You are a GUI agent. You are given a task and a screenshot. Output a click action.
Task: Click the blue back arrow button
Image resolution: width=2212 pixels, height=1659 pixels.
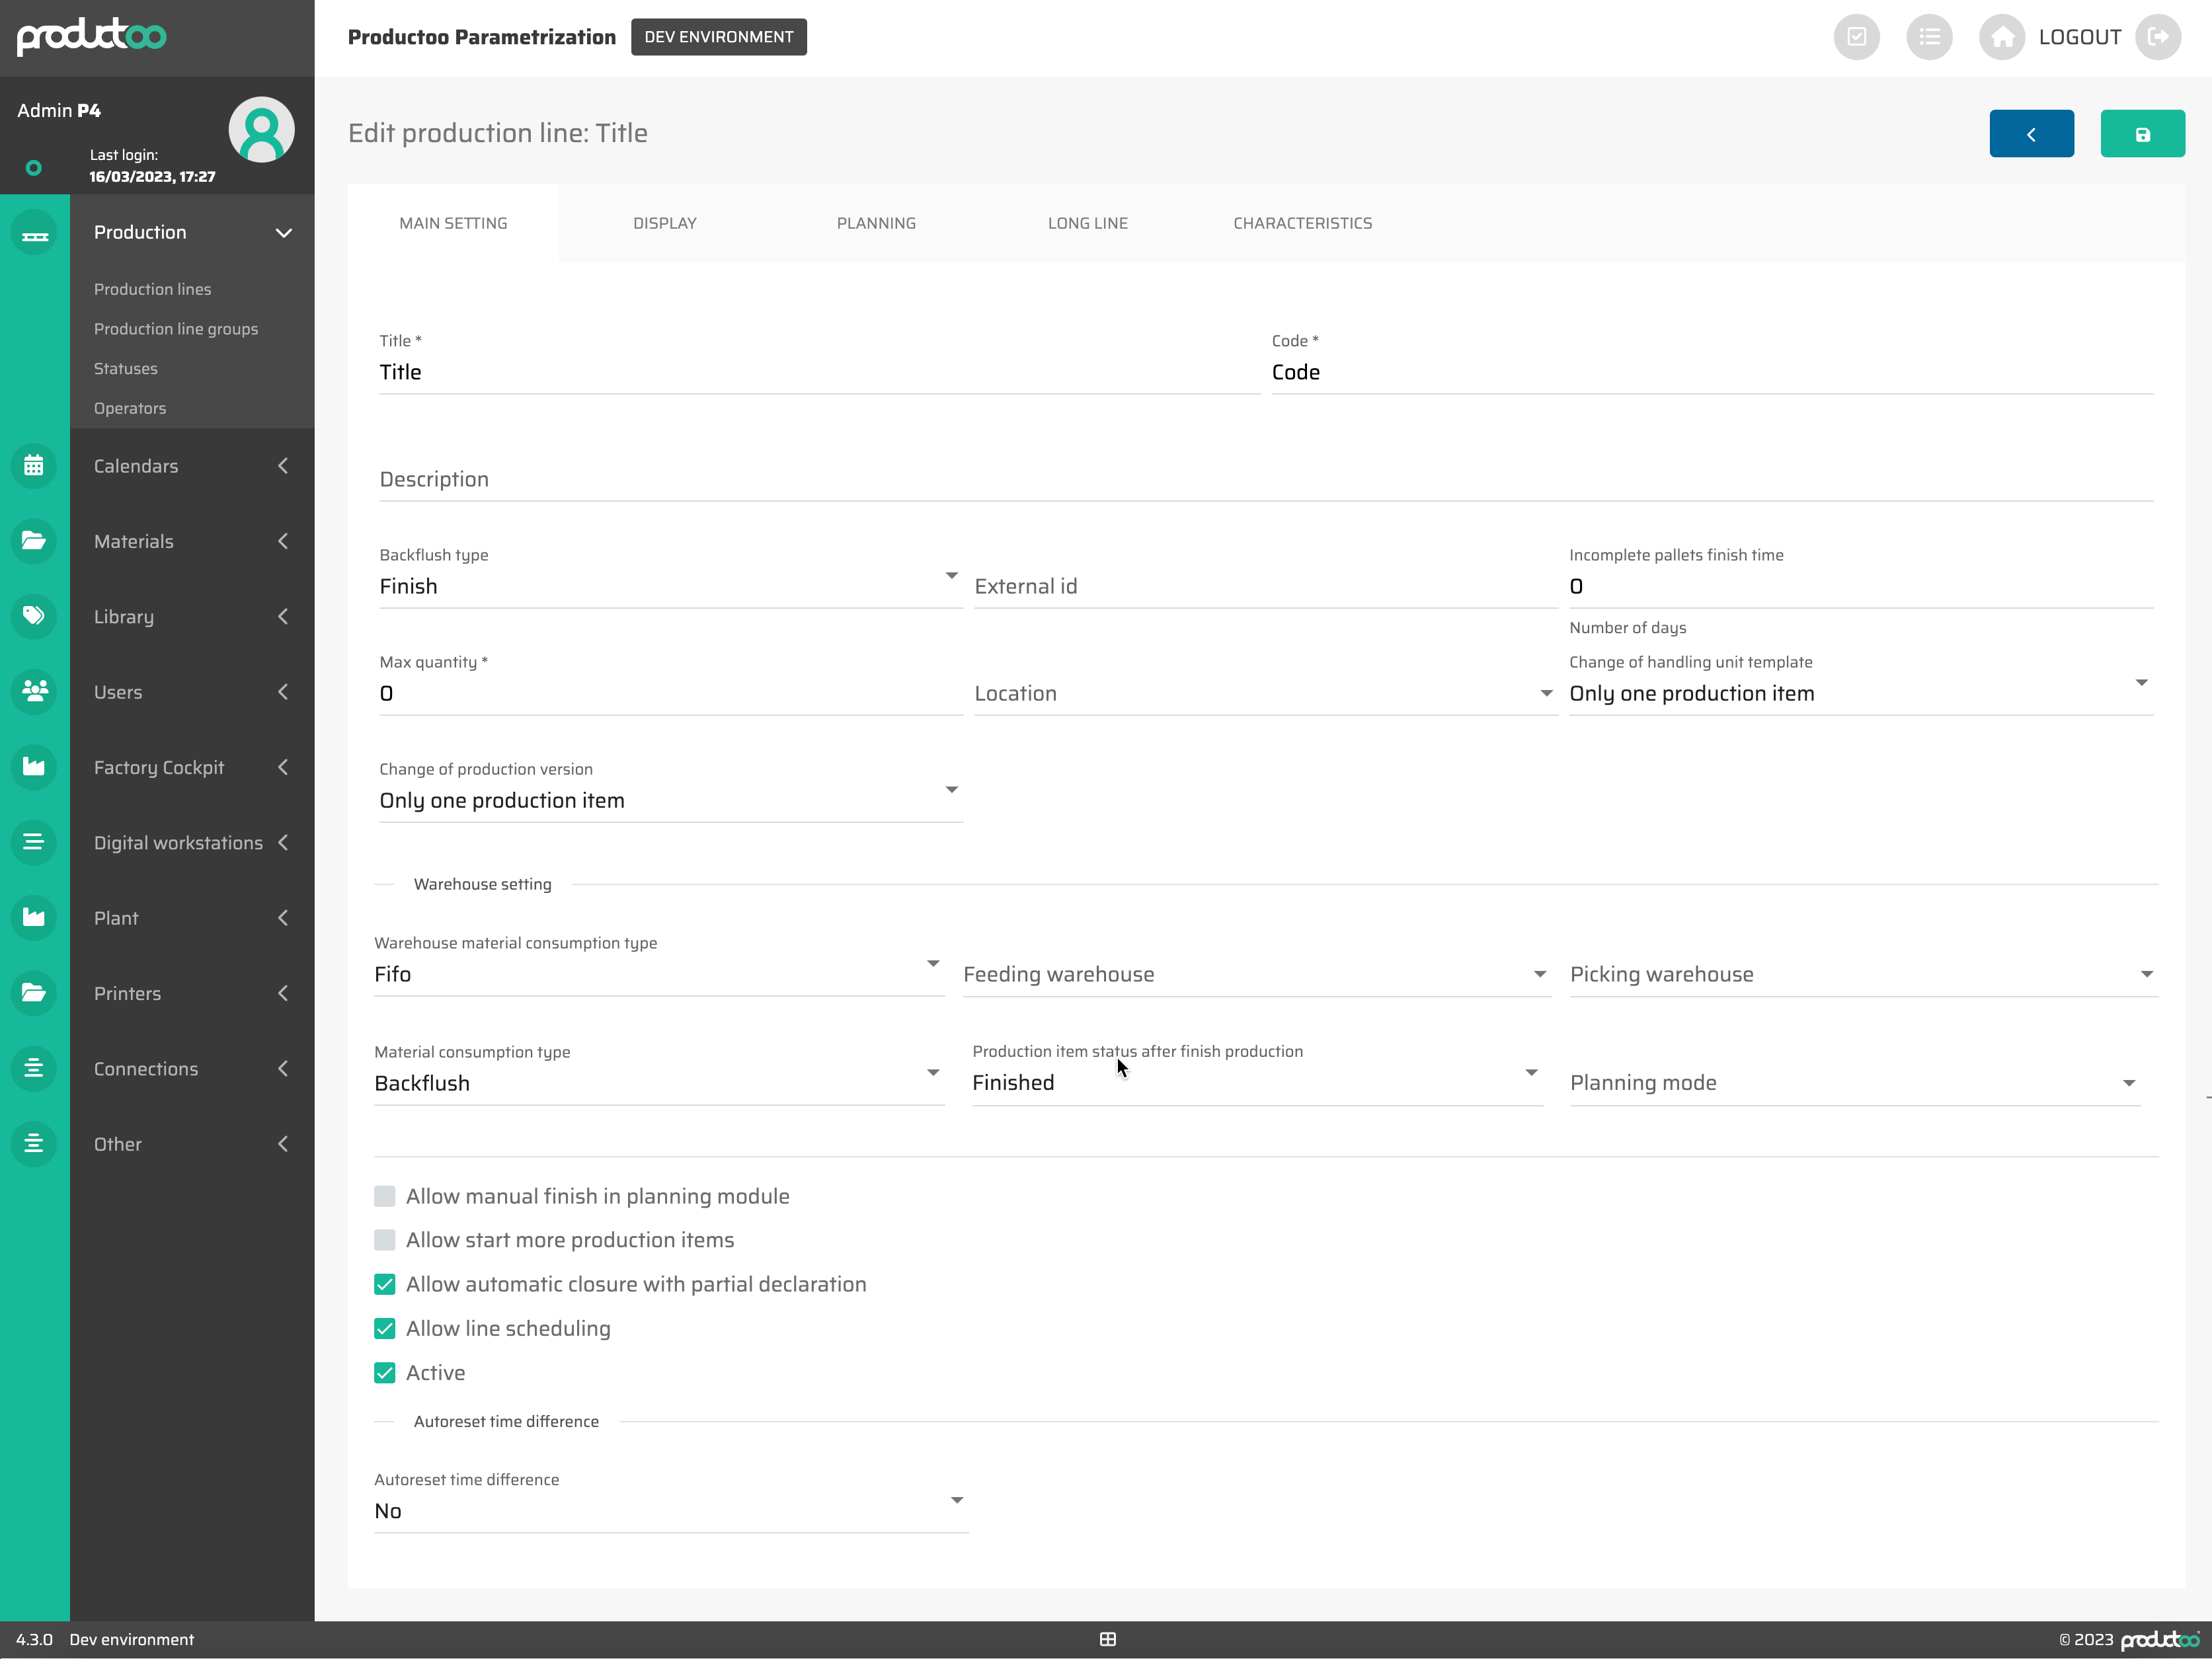coord(2030,134)
